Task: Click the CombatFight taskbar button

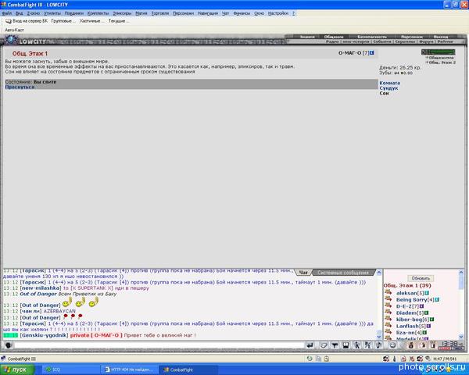Action: coord(188,370)
